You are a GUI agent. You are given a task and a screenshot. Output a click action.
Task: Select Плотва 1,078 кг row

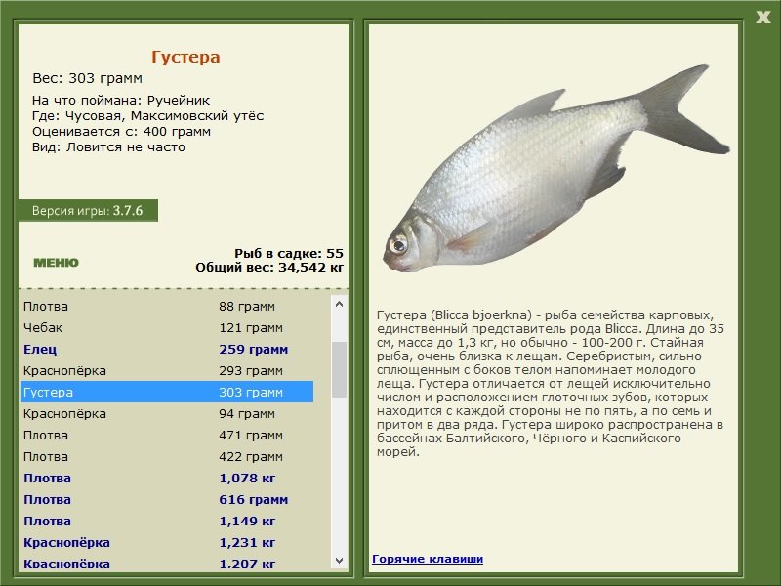point(167,478)
